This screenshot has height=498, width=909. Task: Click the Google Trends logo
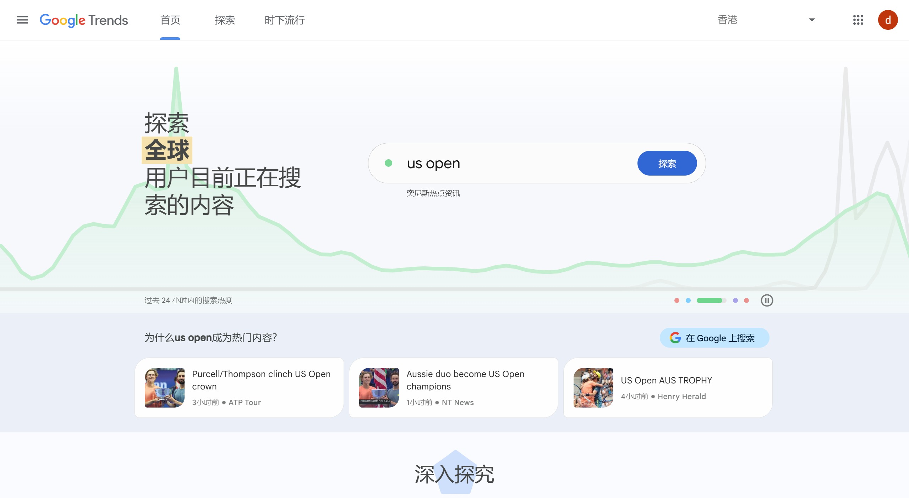(x=84, y=20)
